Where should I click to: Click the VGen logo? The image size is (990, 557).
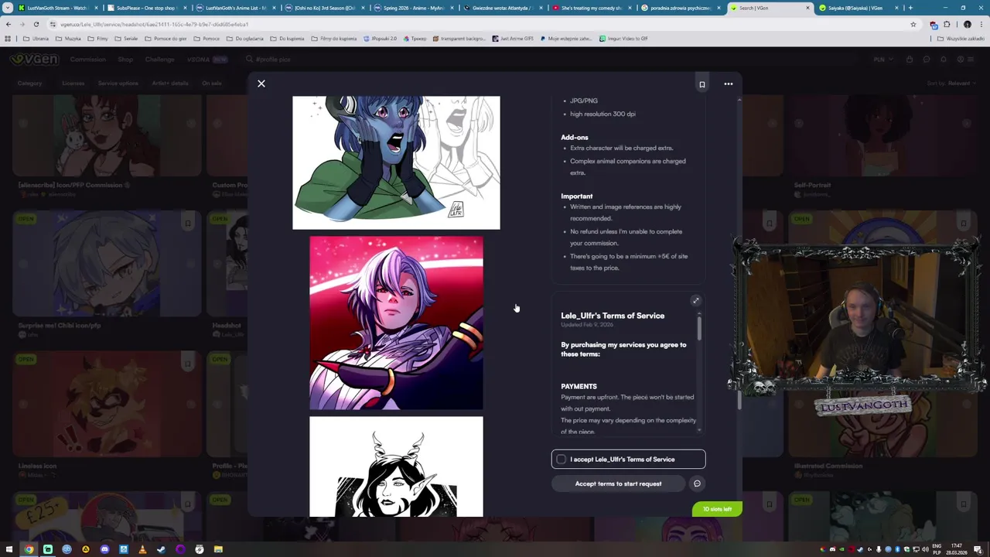pyautogui.click(x=35, y=60)
